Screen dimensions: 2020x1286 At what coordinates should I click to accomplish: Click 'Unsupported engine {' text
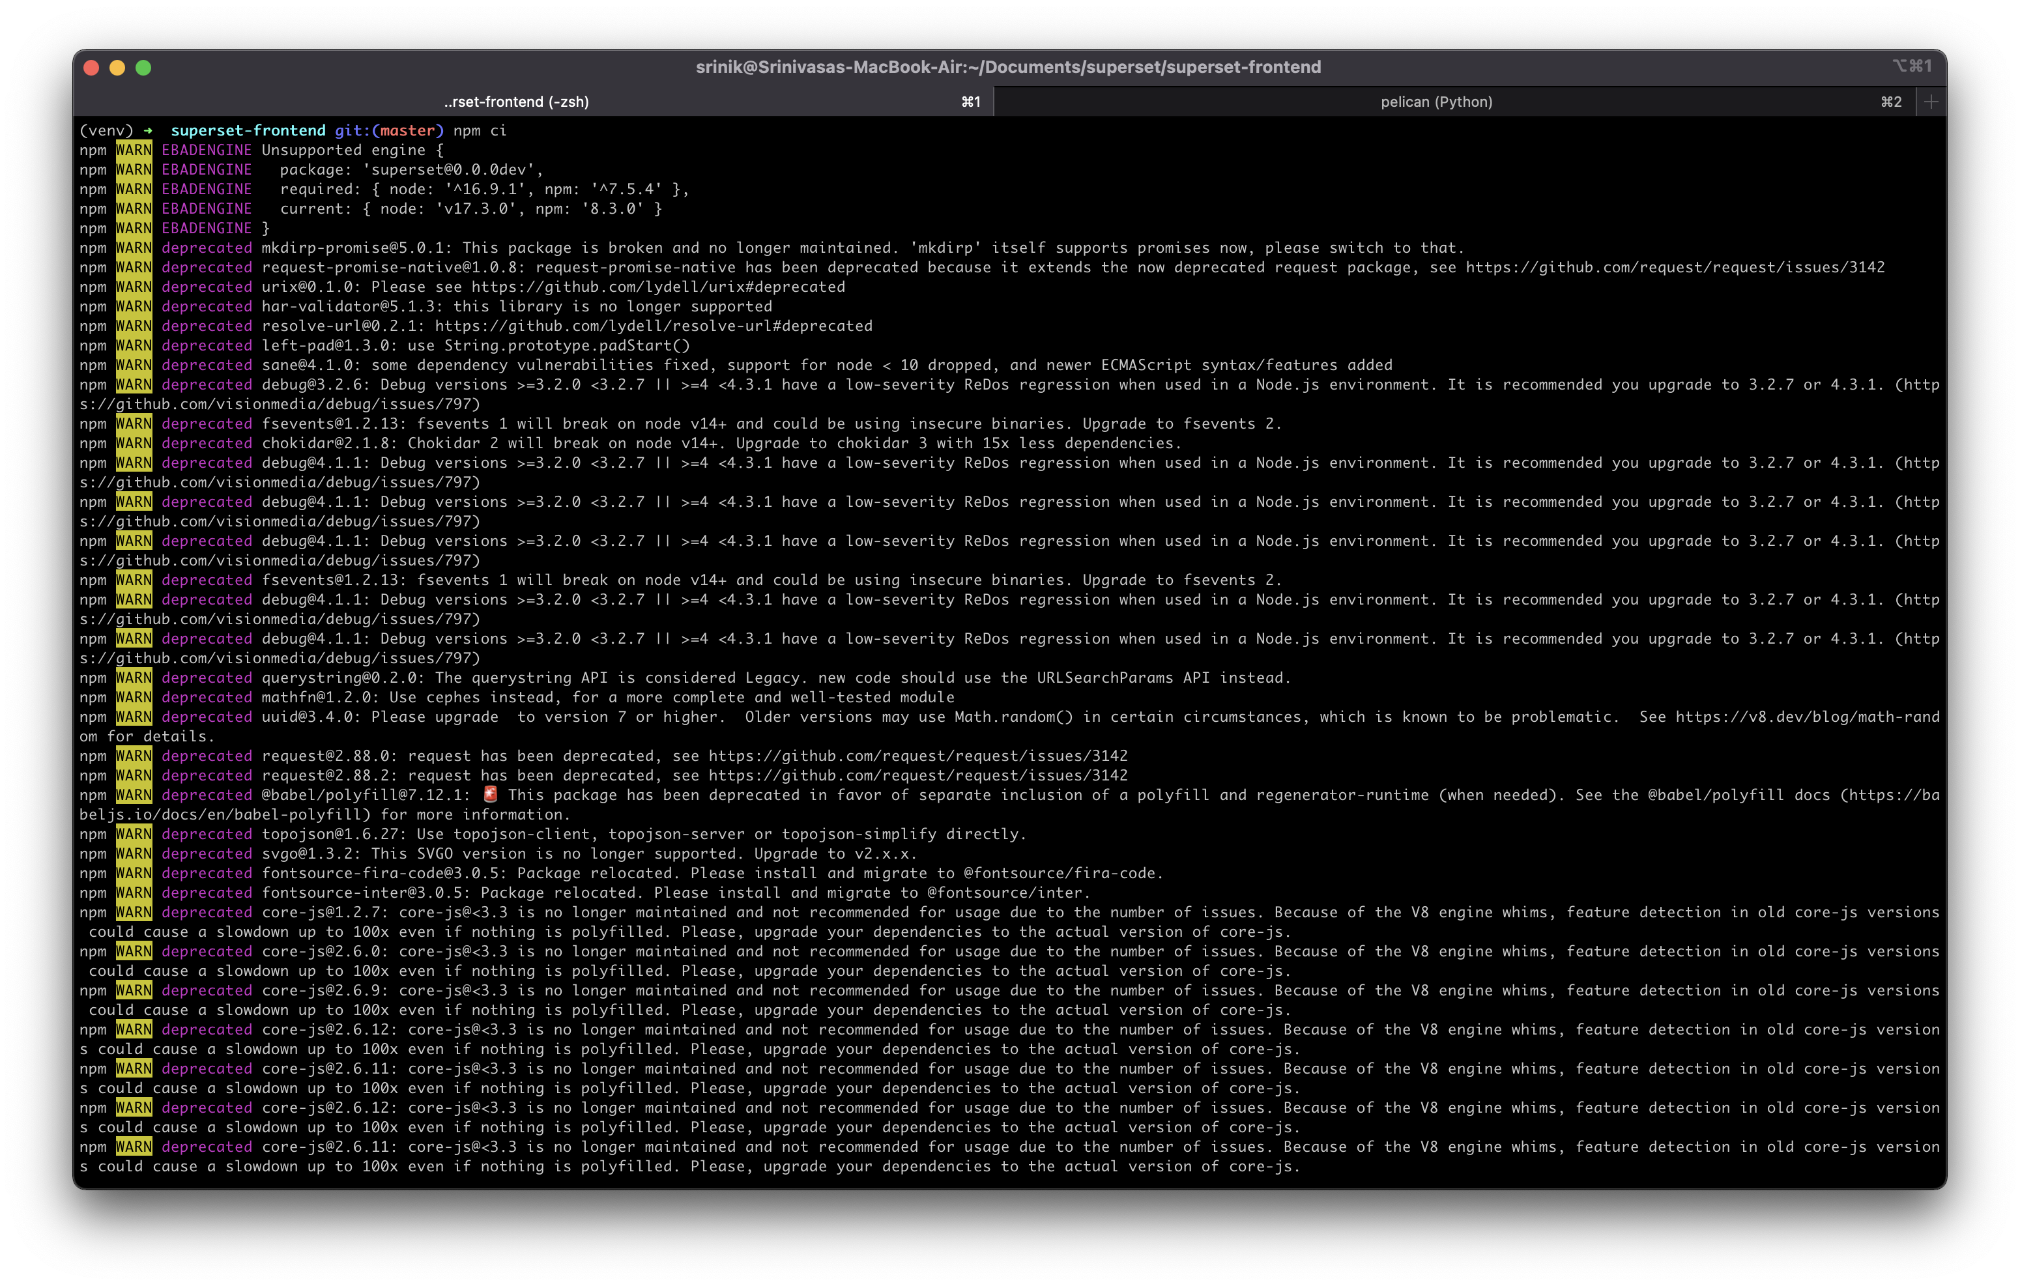[x=353, y=150]
